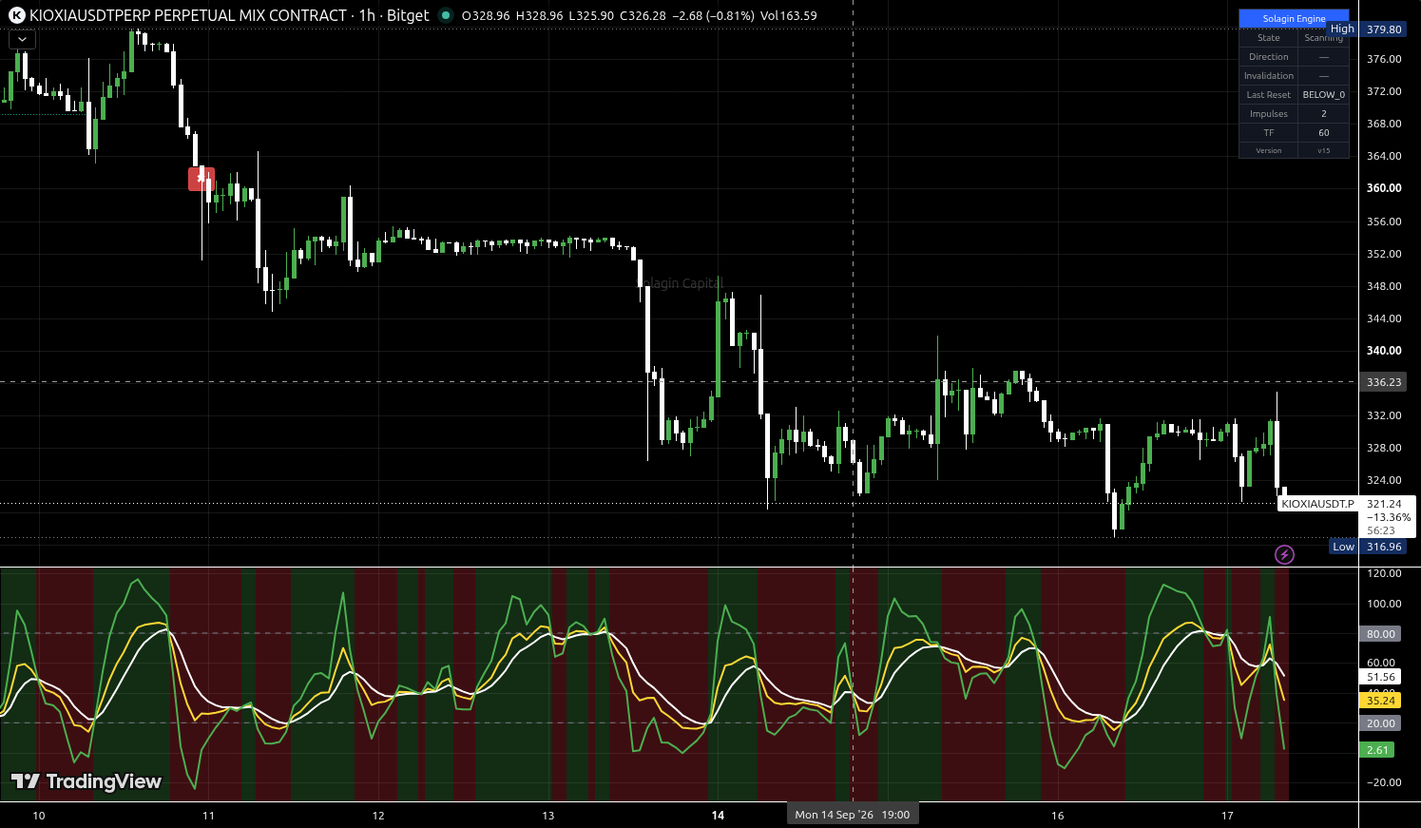Image resolution: width=1421 pixels, height=828 pixels.
Task: Click the 120.00 oscillator axis value
Action: click(x=1384, y=573)
